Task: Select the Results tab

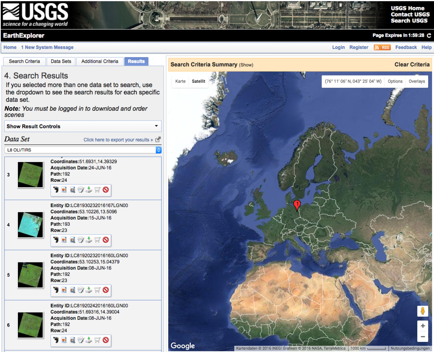Action: pyautogui.click(x=136, y=61)
